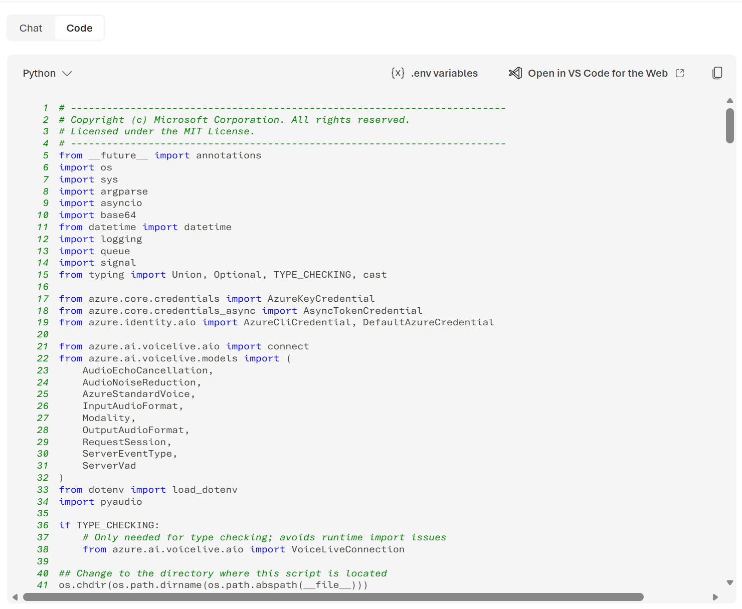Screen dimensions: 742x609
Task: Click the load_dotenv import line
Action: click(148, 490)
